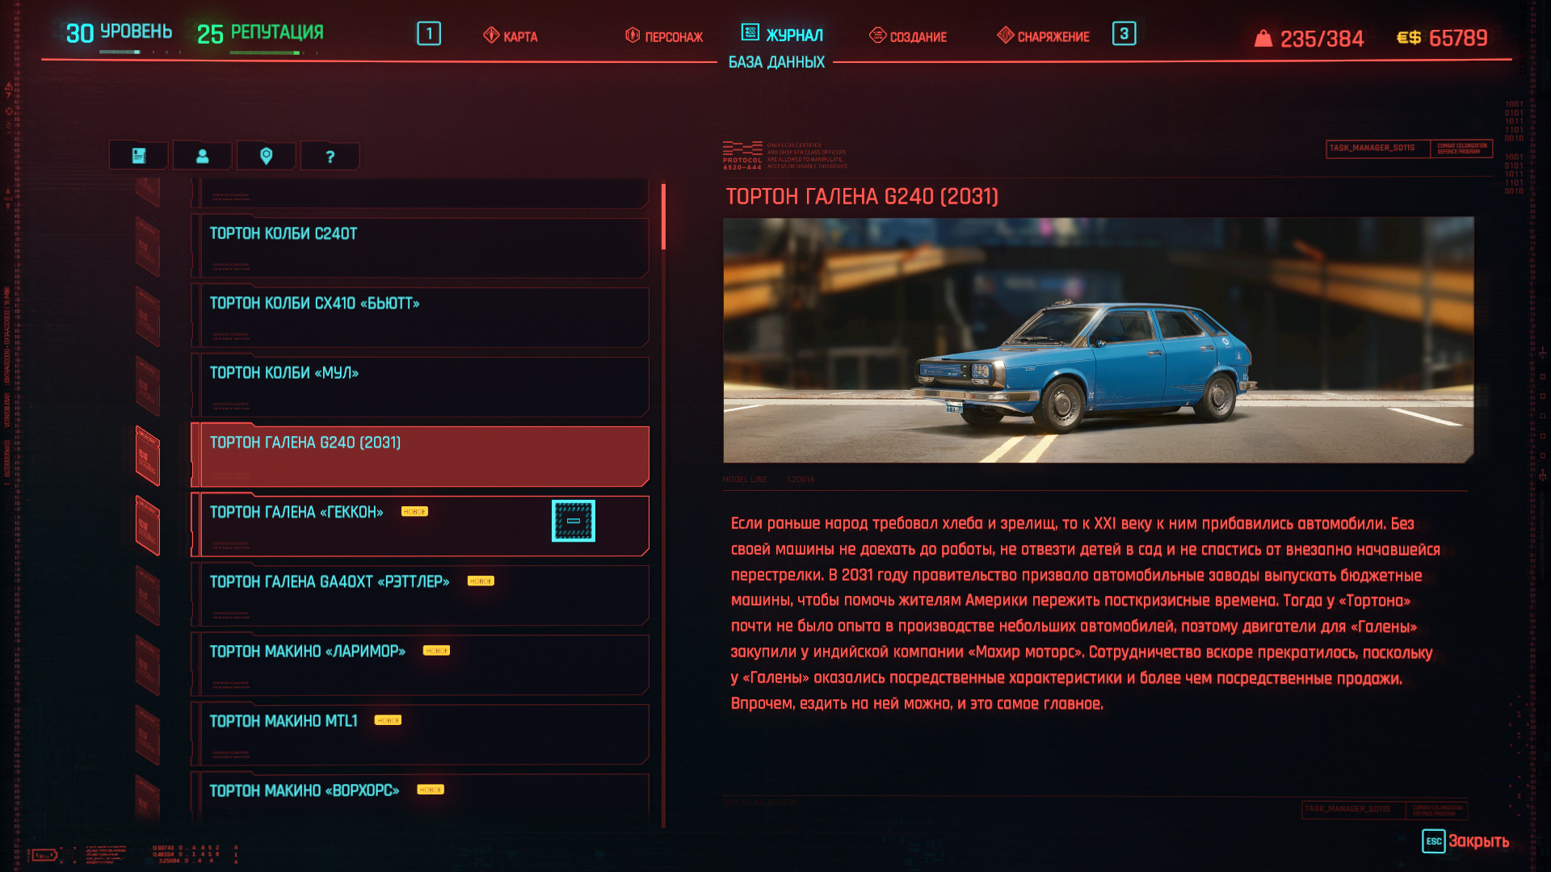Click the Карта diamond icon
The width and height of the screenshot is (1551, 872).
pyautogui.click(x=491, y=36)
